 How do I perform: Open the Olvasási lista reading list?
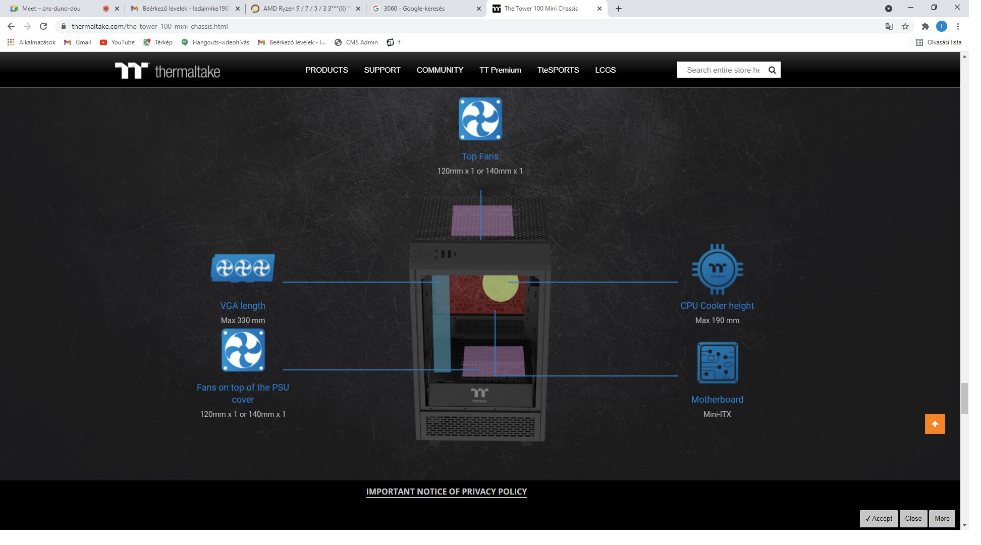pyautogui.click(x=939, y=42)
